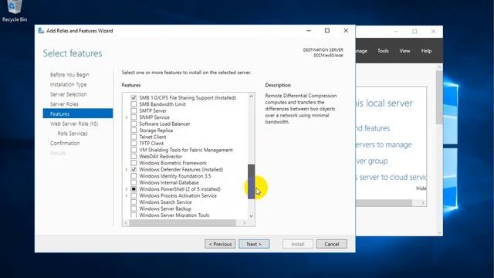
Task: Enable Windows Process Activation Service checkbox
Action: (134, 195)
